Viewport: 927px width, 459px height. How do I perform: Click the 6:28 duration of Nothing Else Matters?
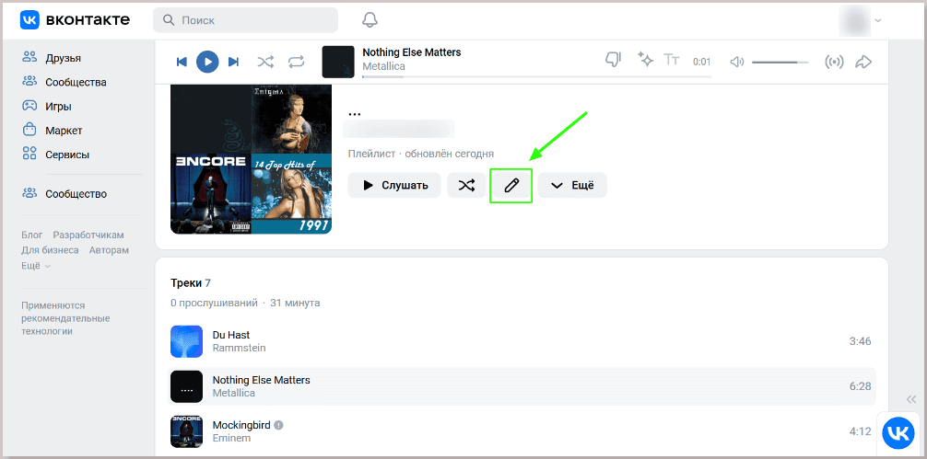(x=861, y=385)
